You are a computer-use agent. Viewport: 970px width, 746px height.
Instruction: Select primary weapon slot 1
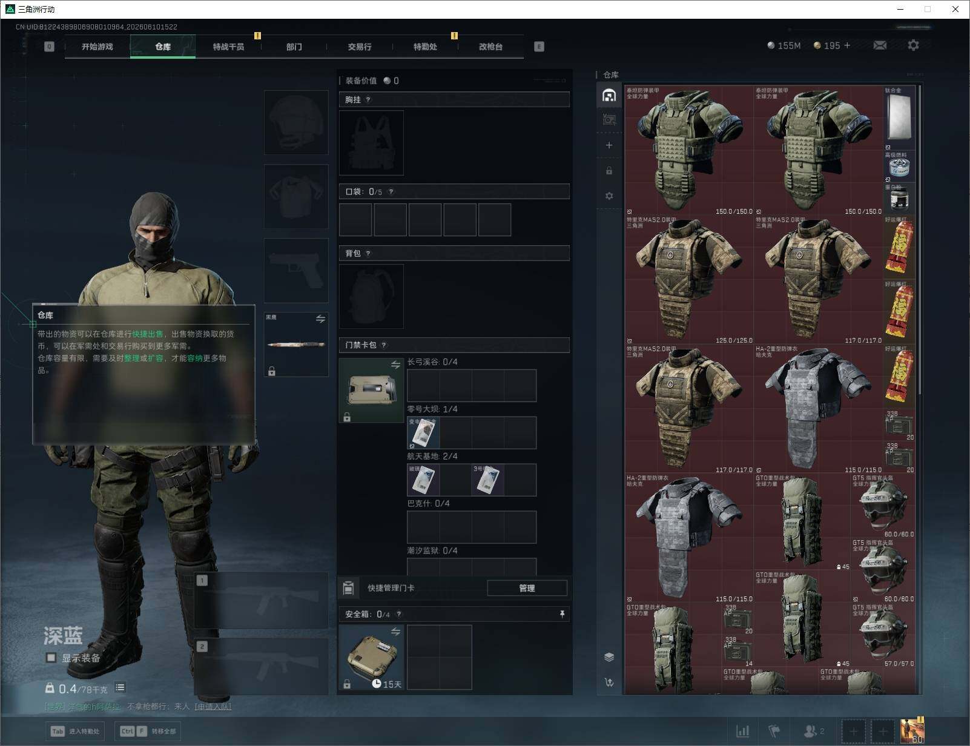click(x=261, y=599)
